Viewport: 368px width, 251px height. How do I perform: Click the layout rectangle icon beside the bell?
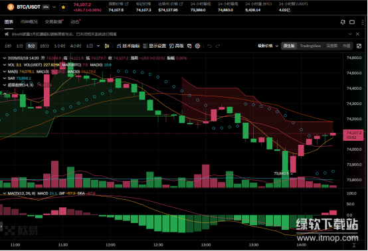(352, 22)
